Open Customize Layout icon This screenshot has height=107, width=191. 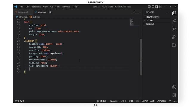[x=160, y=7]
